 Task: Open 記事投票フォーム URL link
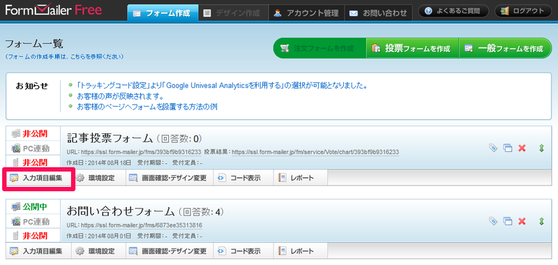141,152
